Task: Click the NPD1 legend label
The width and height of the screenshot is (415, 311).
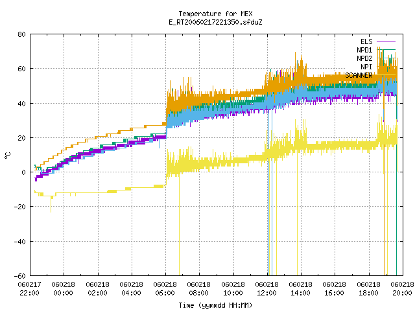Action: [x=364, y=50]
